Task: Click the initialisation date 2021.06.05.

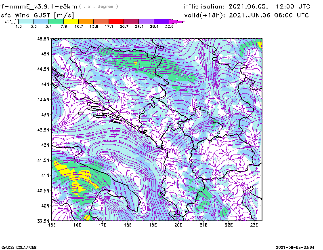Action: [248, 6]
